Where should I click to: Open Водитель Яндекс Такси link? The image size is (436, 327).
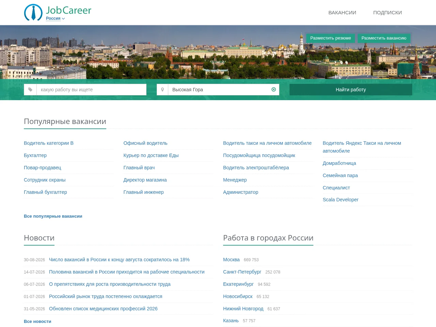[362, 147]
